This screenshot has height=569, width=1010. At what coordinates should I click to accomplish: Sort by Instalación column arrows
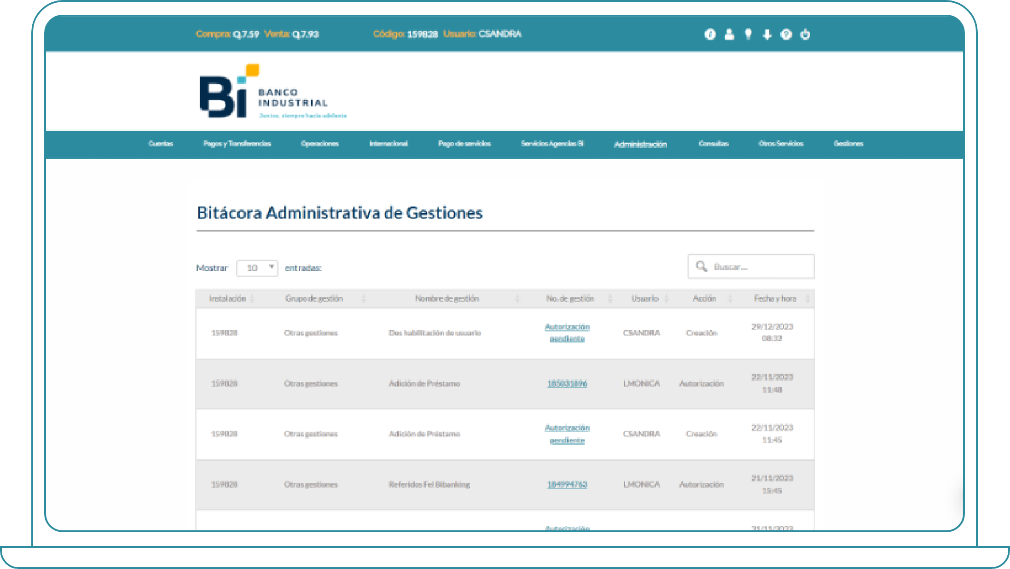coord(252,299)
